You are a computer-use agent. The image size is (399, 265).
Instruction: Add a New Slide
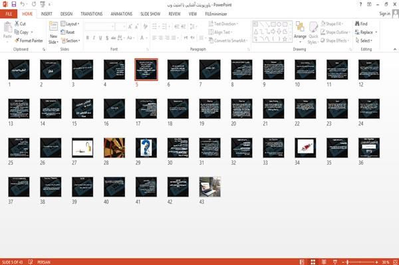point(53,33)
